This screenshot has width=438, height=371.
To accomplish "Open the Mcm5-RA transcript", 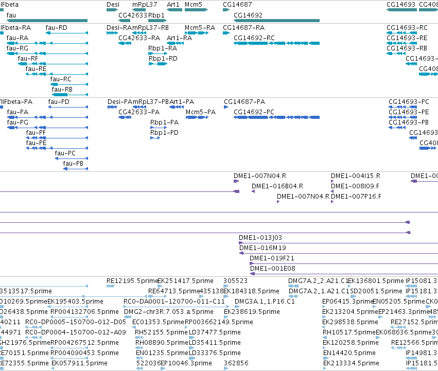I will tap(197, 33).
